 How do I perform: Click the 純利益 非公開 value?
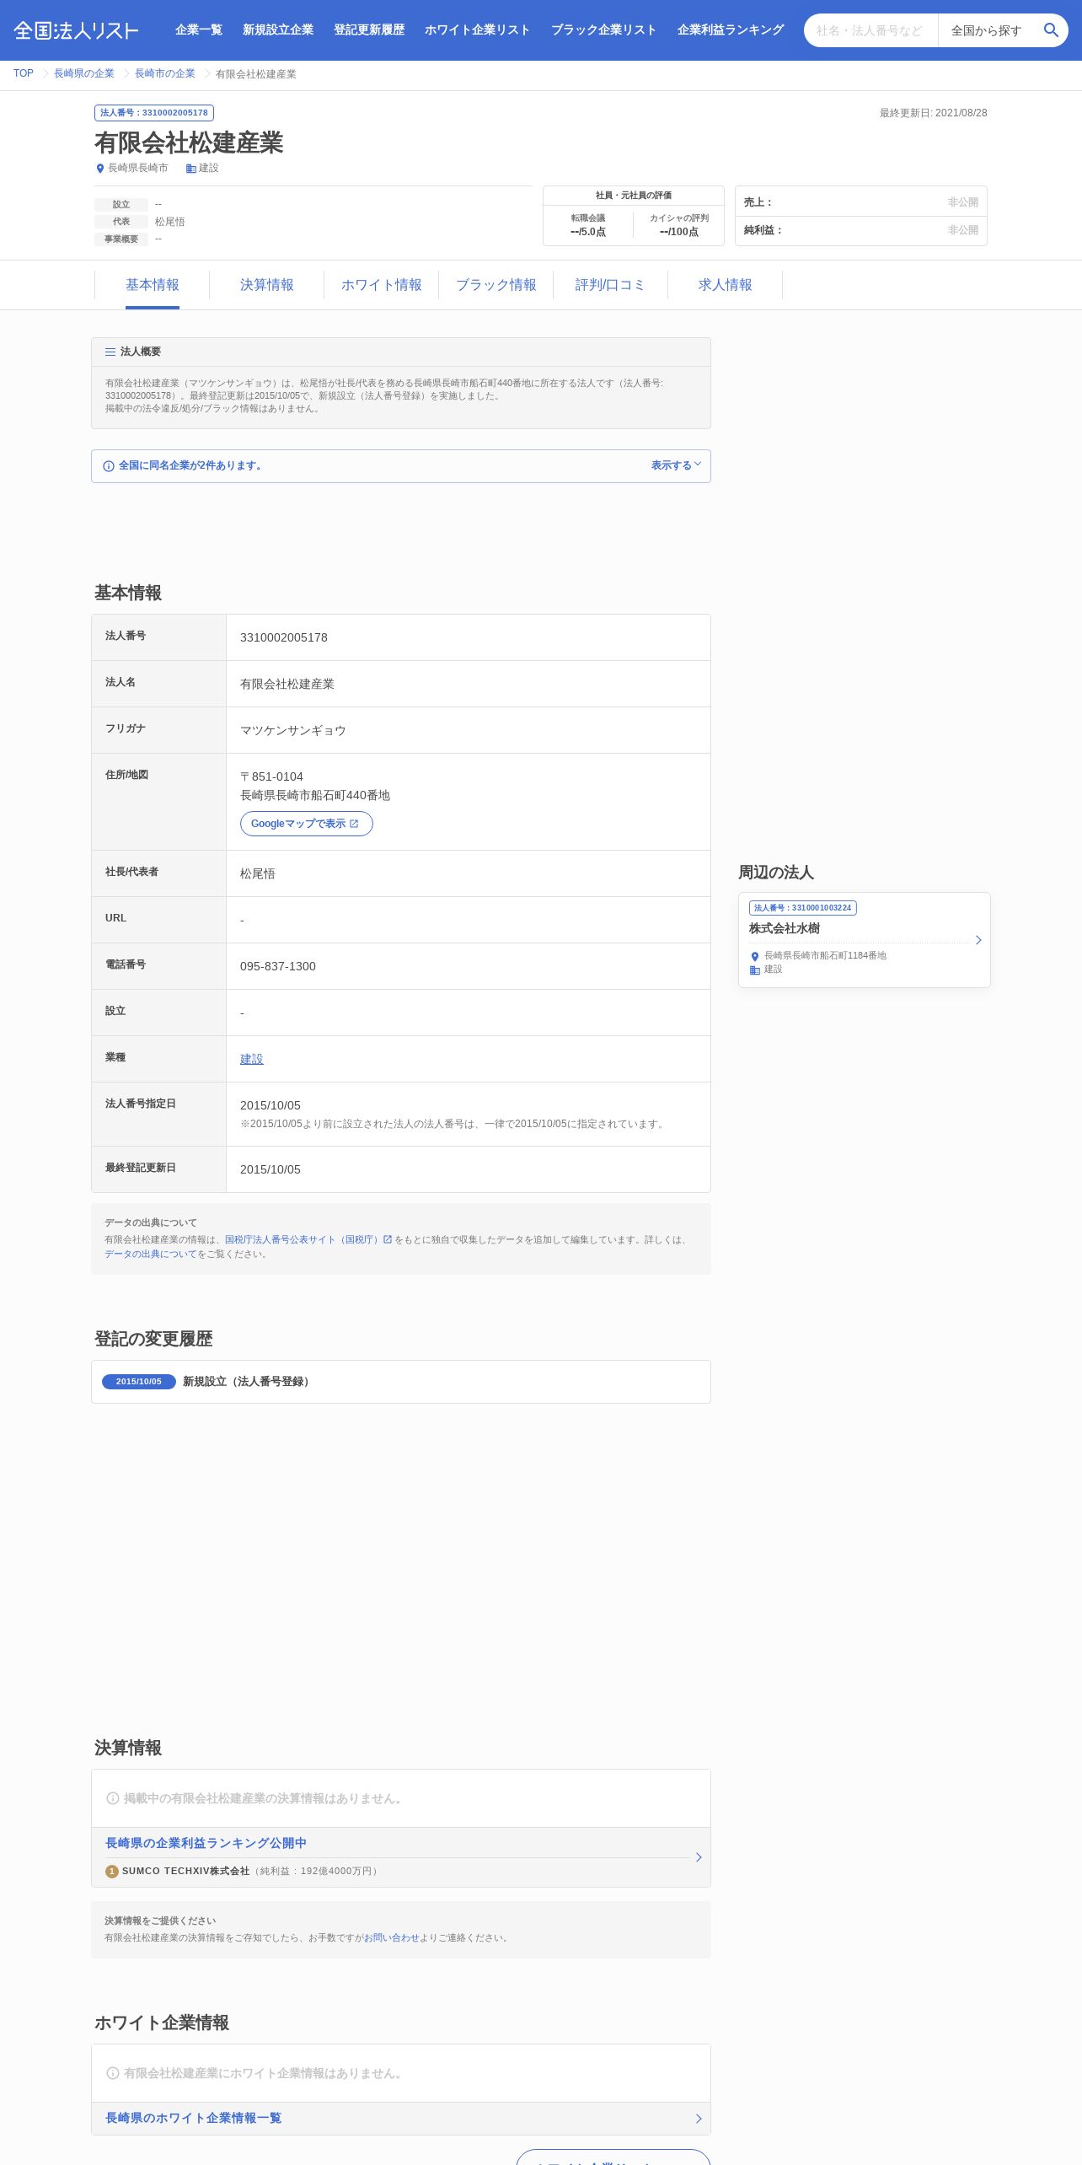click(963, 230)
